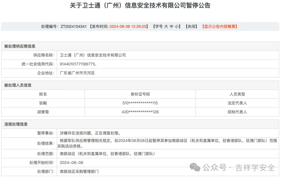This screenshot has height=179, width=284.
Task: Select large font size 大
Action: tap(166, 27)
